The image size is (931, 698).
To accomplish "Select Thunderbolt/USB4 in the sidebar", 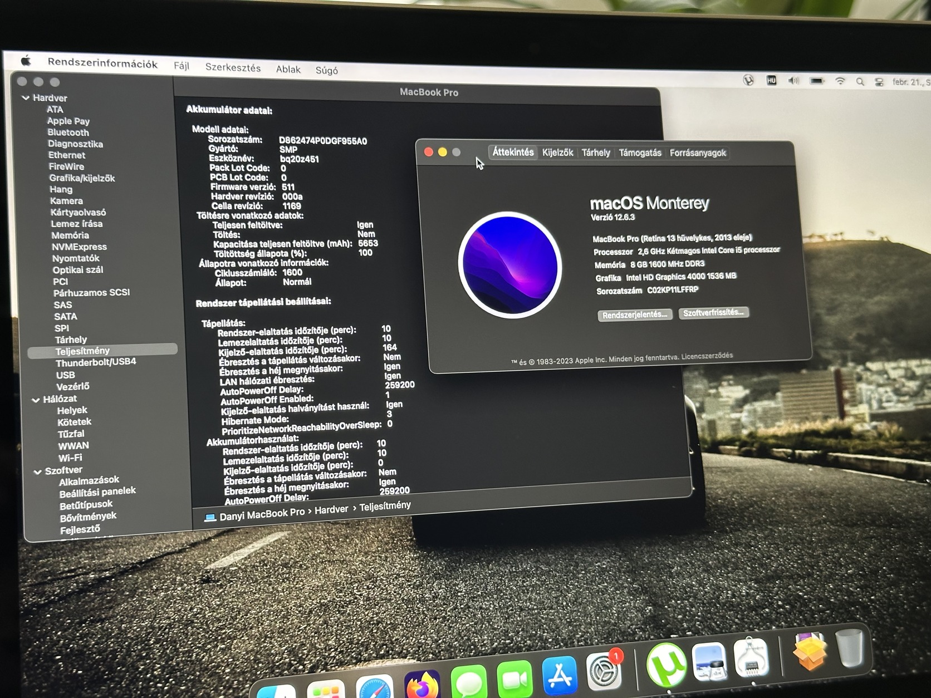I will click(96, 362).
